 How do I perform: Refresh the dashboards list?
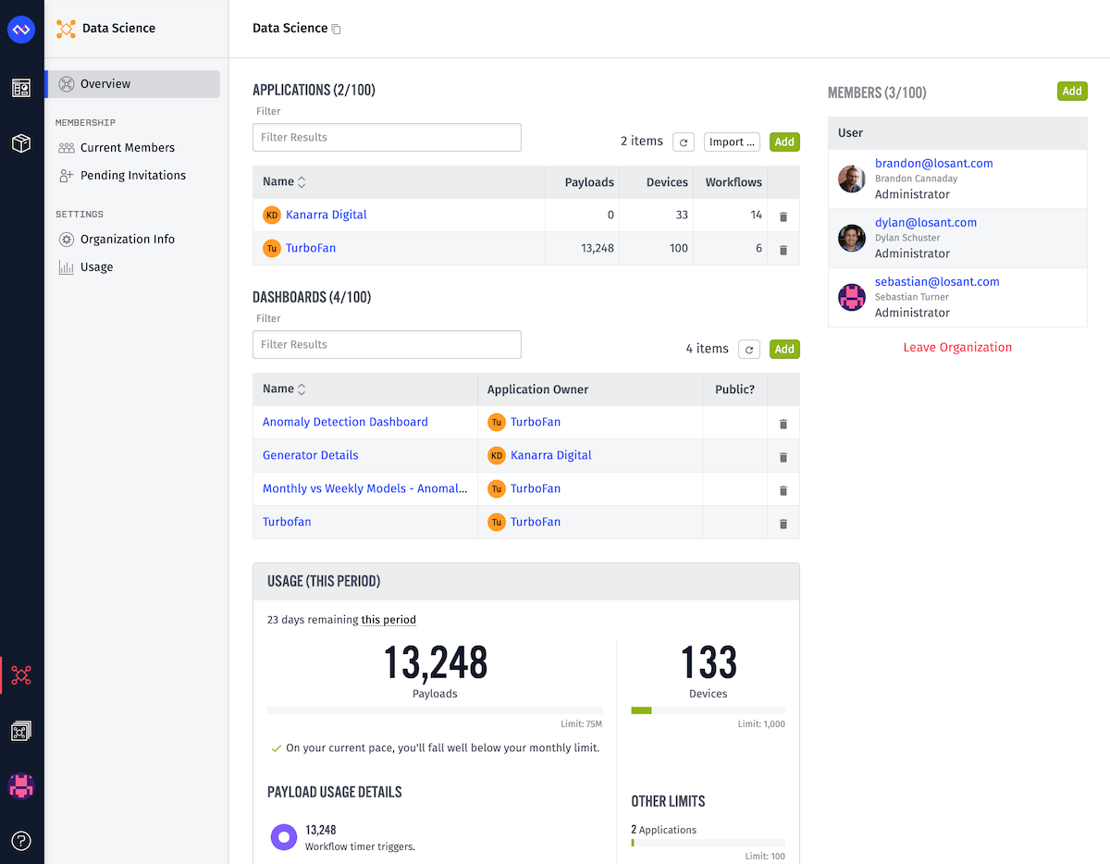(x=748, y=349)
